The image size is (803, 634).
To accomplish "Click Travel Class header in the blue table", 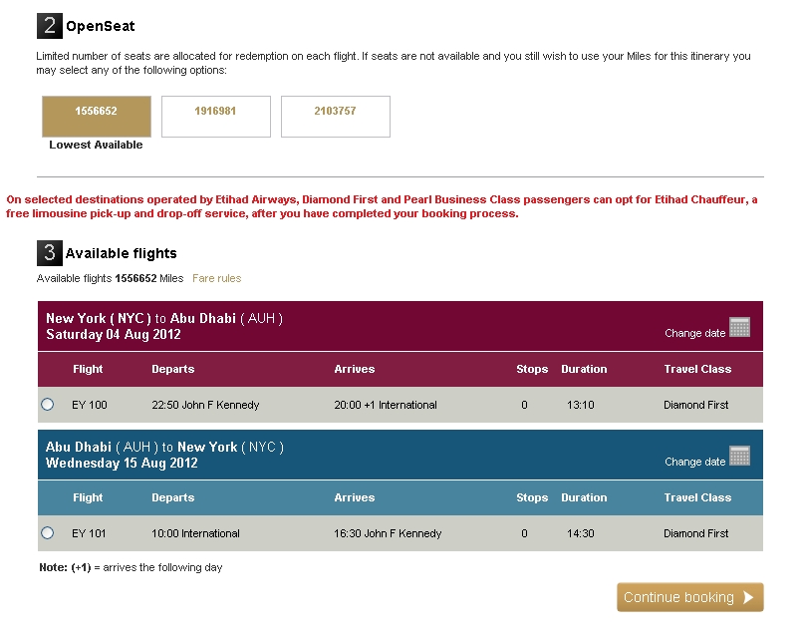I will (x=697, y=497).
